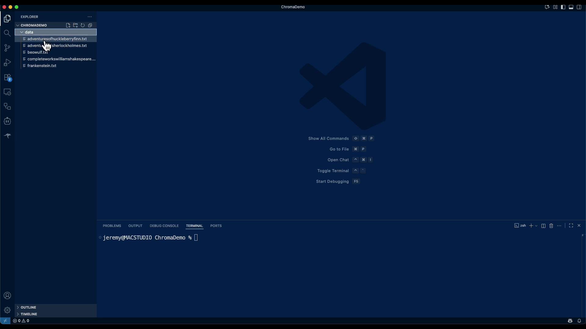Open the Accounts menu
The image size is (586, 329).
tap(7, 296)
